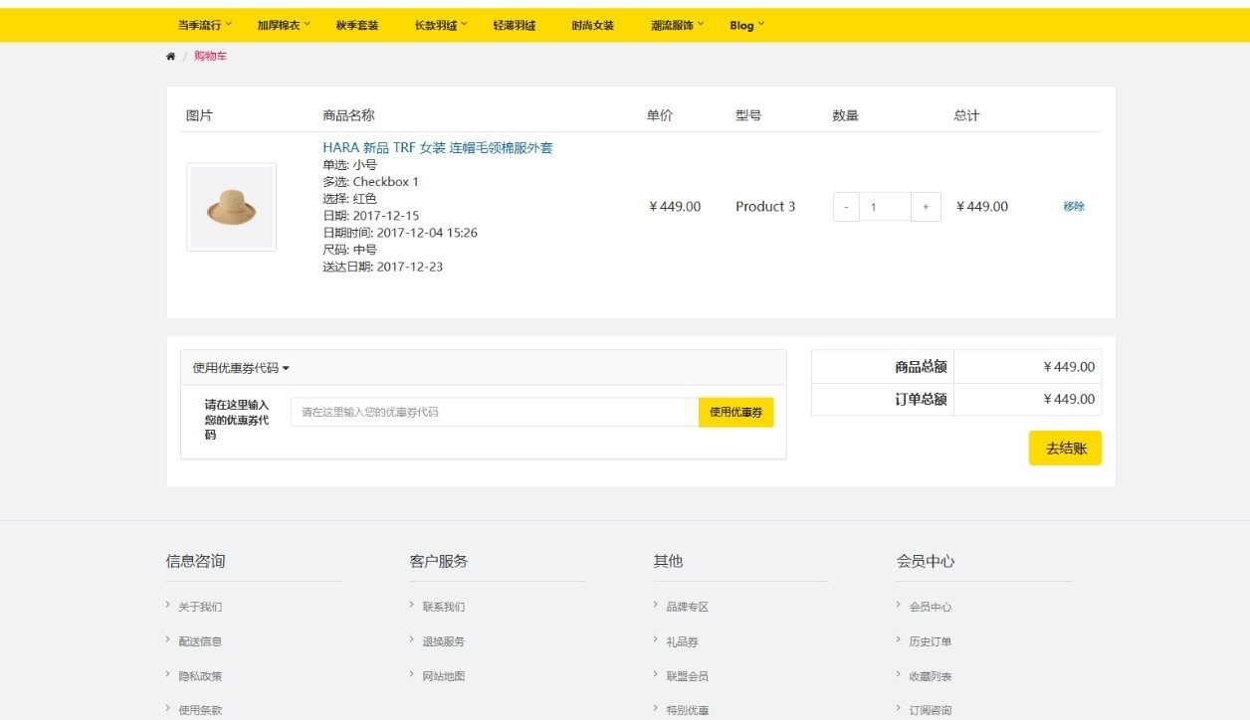This screenshot has width=1250, height=720.
Task: Go to 轻薄羽绒 category
Action: 514,25
